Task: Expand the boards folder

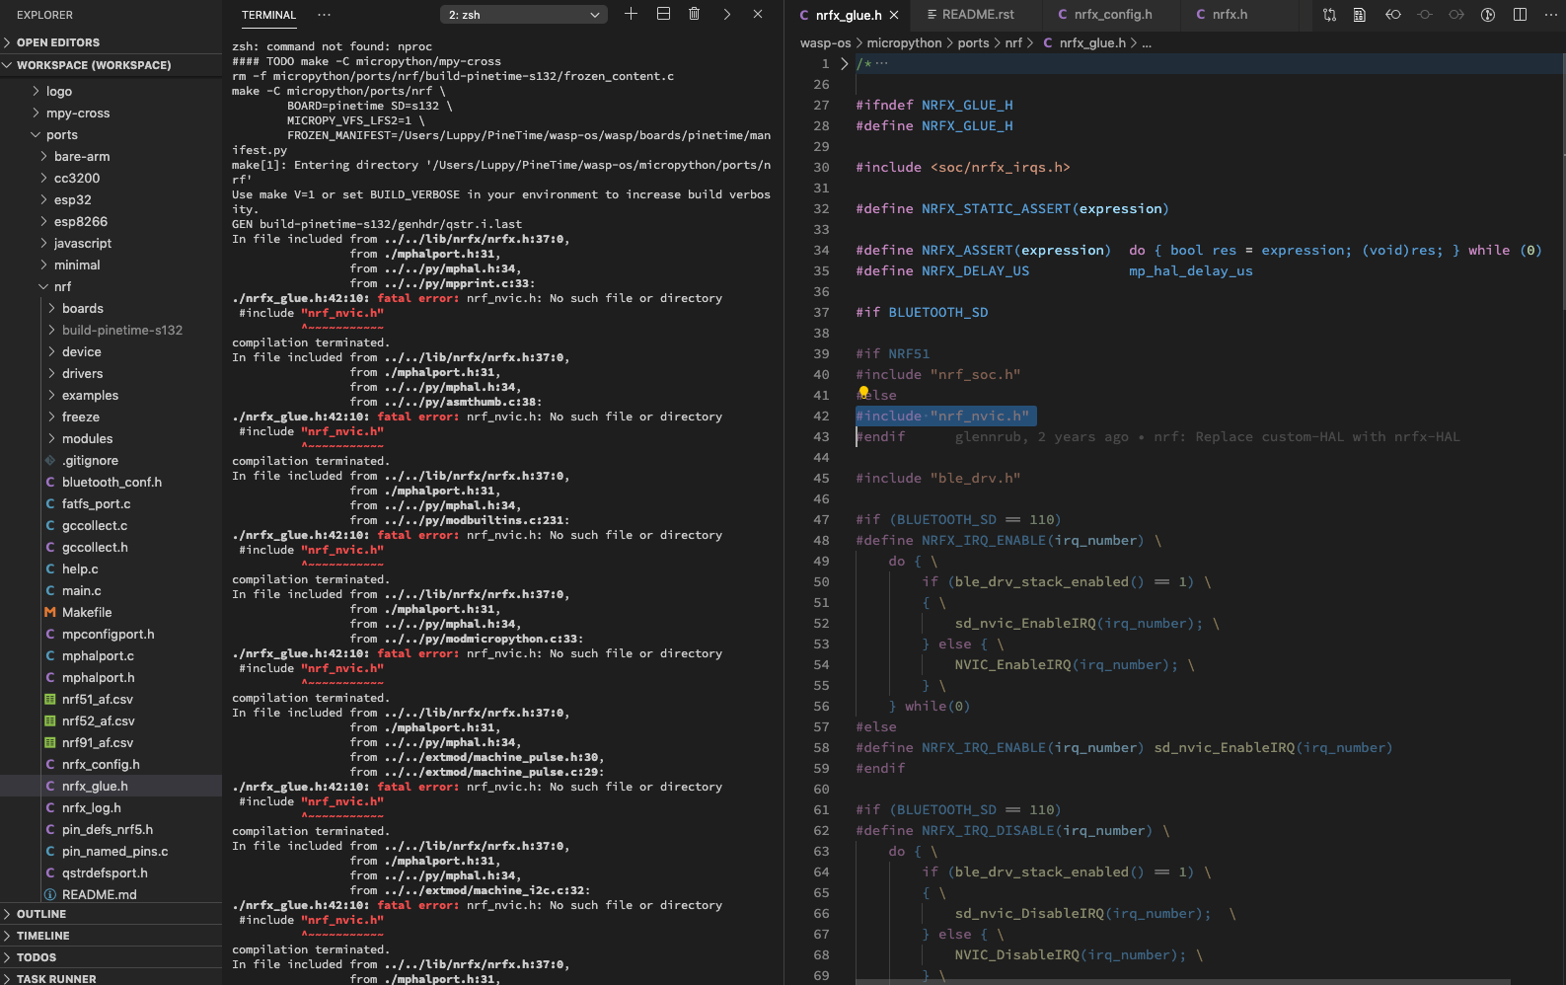Action: pos(83,308)
